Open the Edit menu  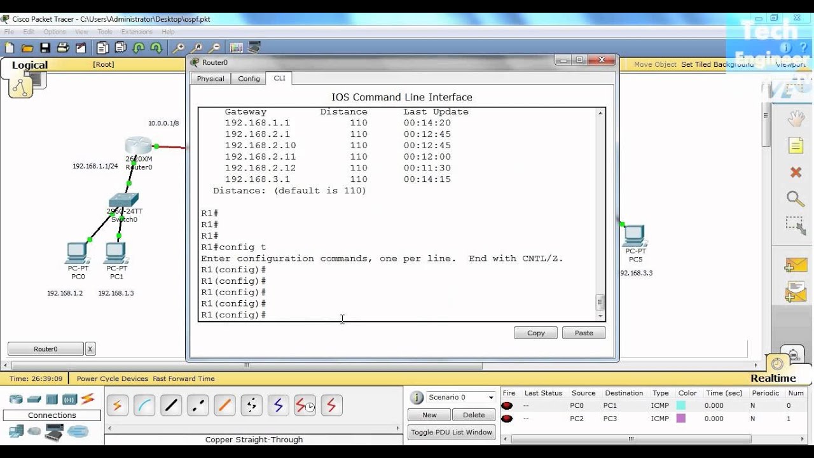point(29,32)
